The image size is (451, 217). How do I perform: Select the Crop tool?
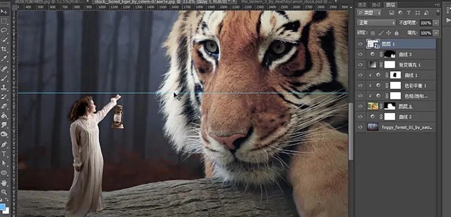coord(4,49)
